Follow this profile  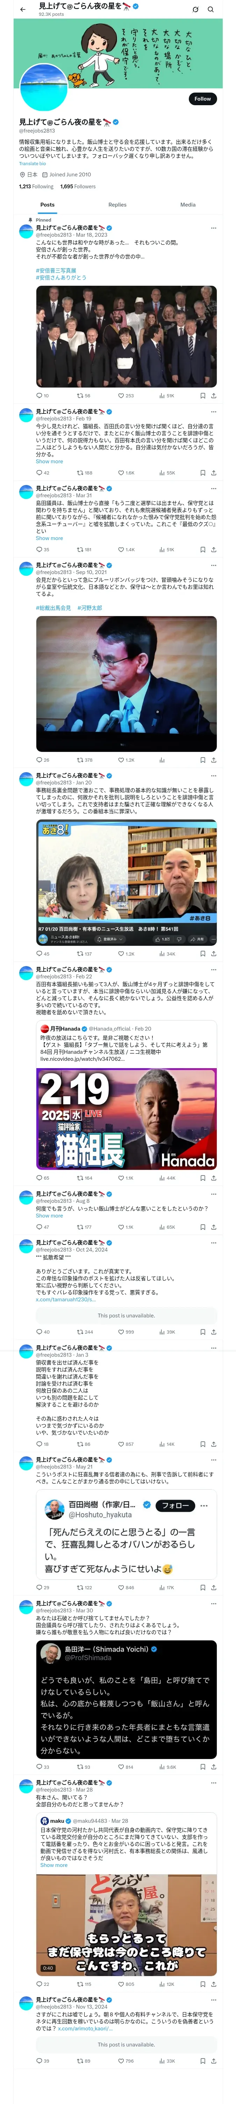tap(202, 98)
